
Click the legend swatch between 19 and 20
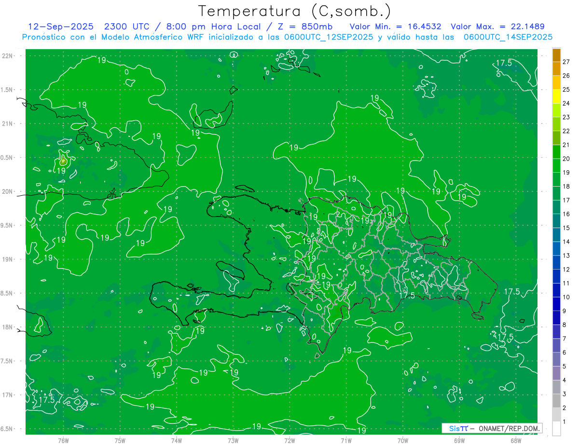pyautogui.click(x=556, y=165)
